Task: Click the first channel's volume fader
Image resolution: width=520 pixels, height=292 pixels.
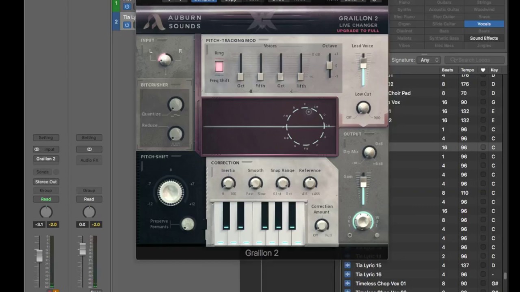Action: pyautogui.click(x=39, y=255)
